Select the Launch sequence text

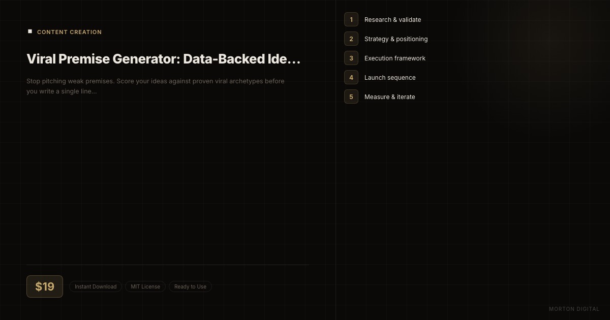[x=390, y=78]
